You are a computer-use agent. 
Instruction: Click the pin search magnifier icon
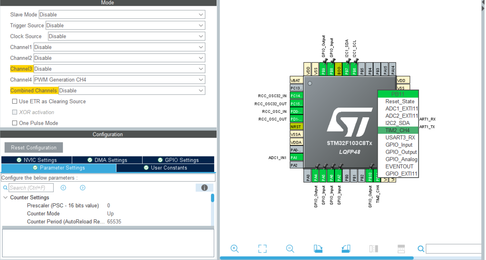pyautogui.click(x=421, y=248)
